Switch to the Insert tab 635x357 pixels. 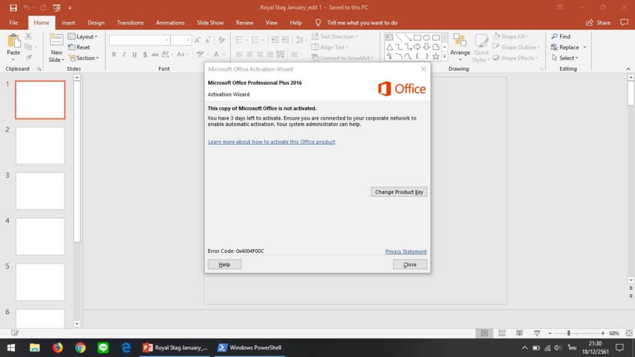click(68, 23)
